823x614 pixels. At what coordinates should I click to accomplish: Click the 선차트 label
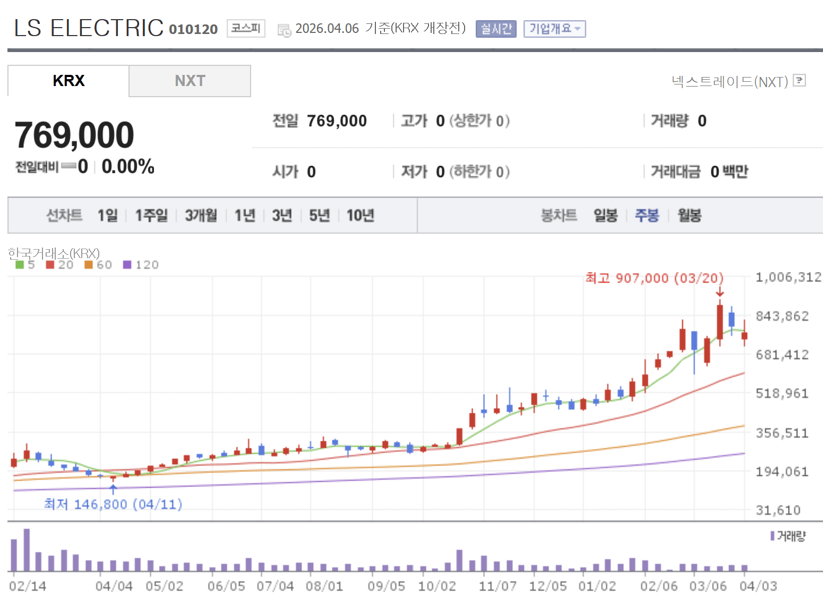64,215
